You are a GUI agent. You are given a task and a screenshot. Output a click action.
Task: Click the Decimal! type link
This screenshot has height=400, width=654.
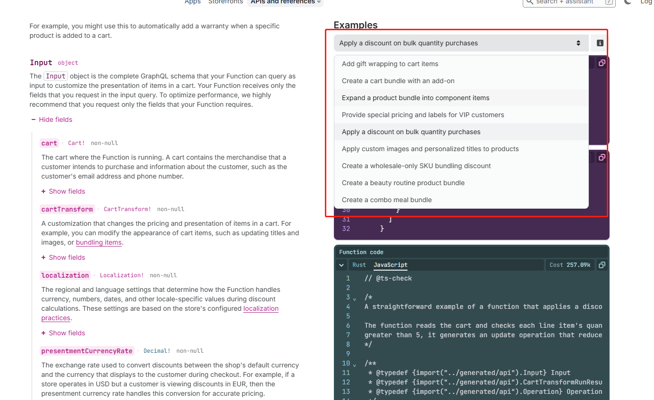[x=157, y=351]
